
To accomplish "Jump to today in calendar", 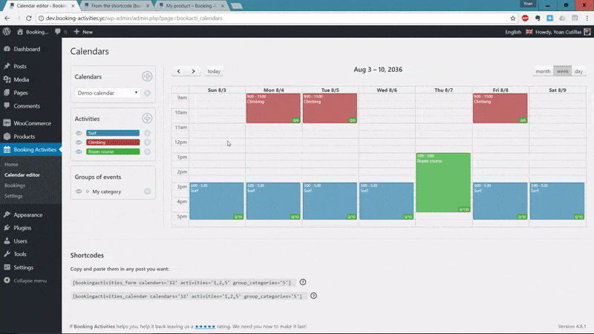I will pos(214,71).
